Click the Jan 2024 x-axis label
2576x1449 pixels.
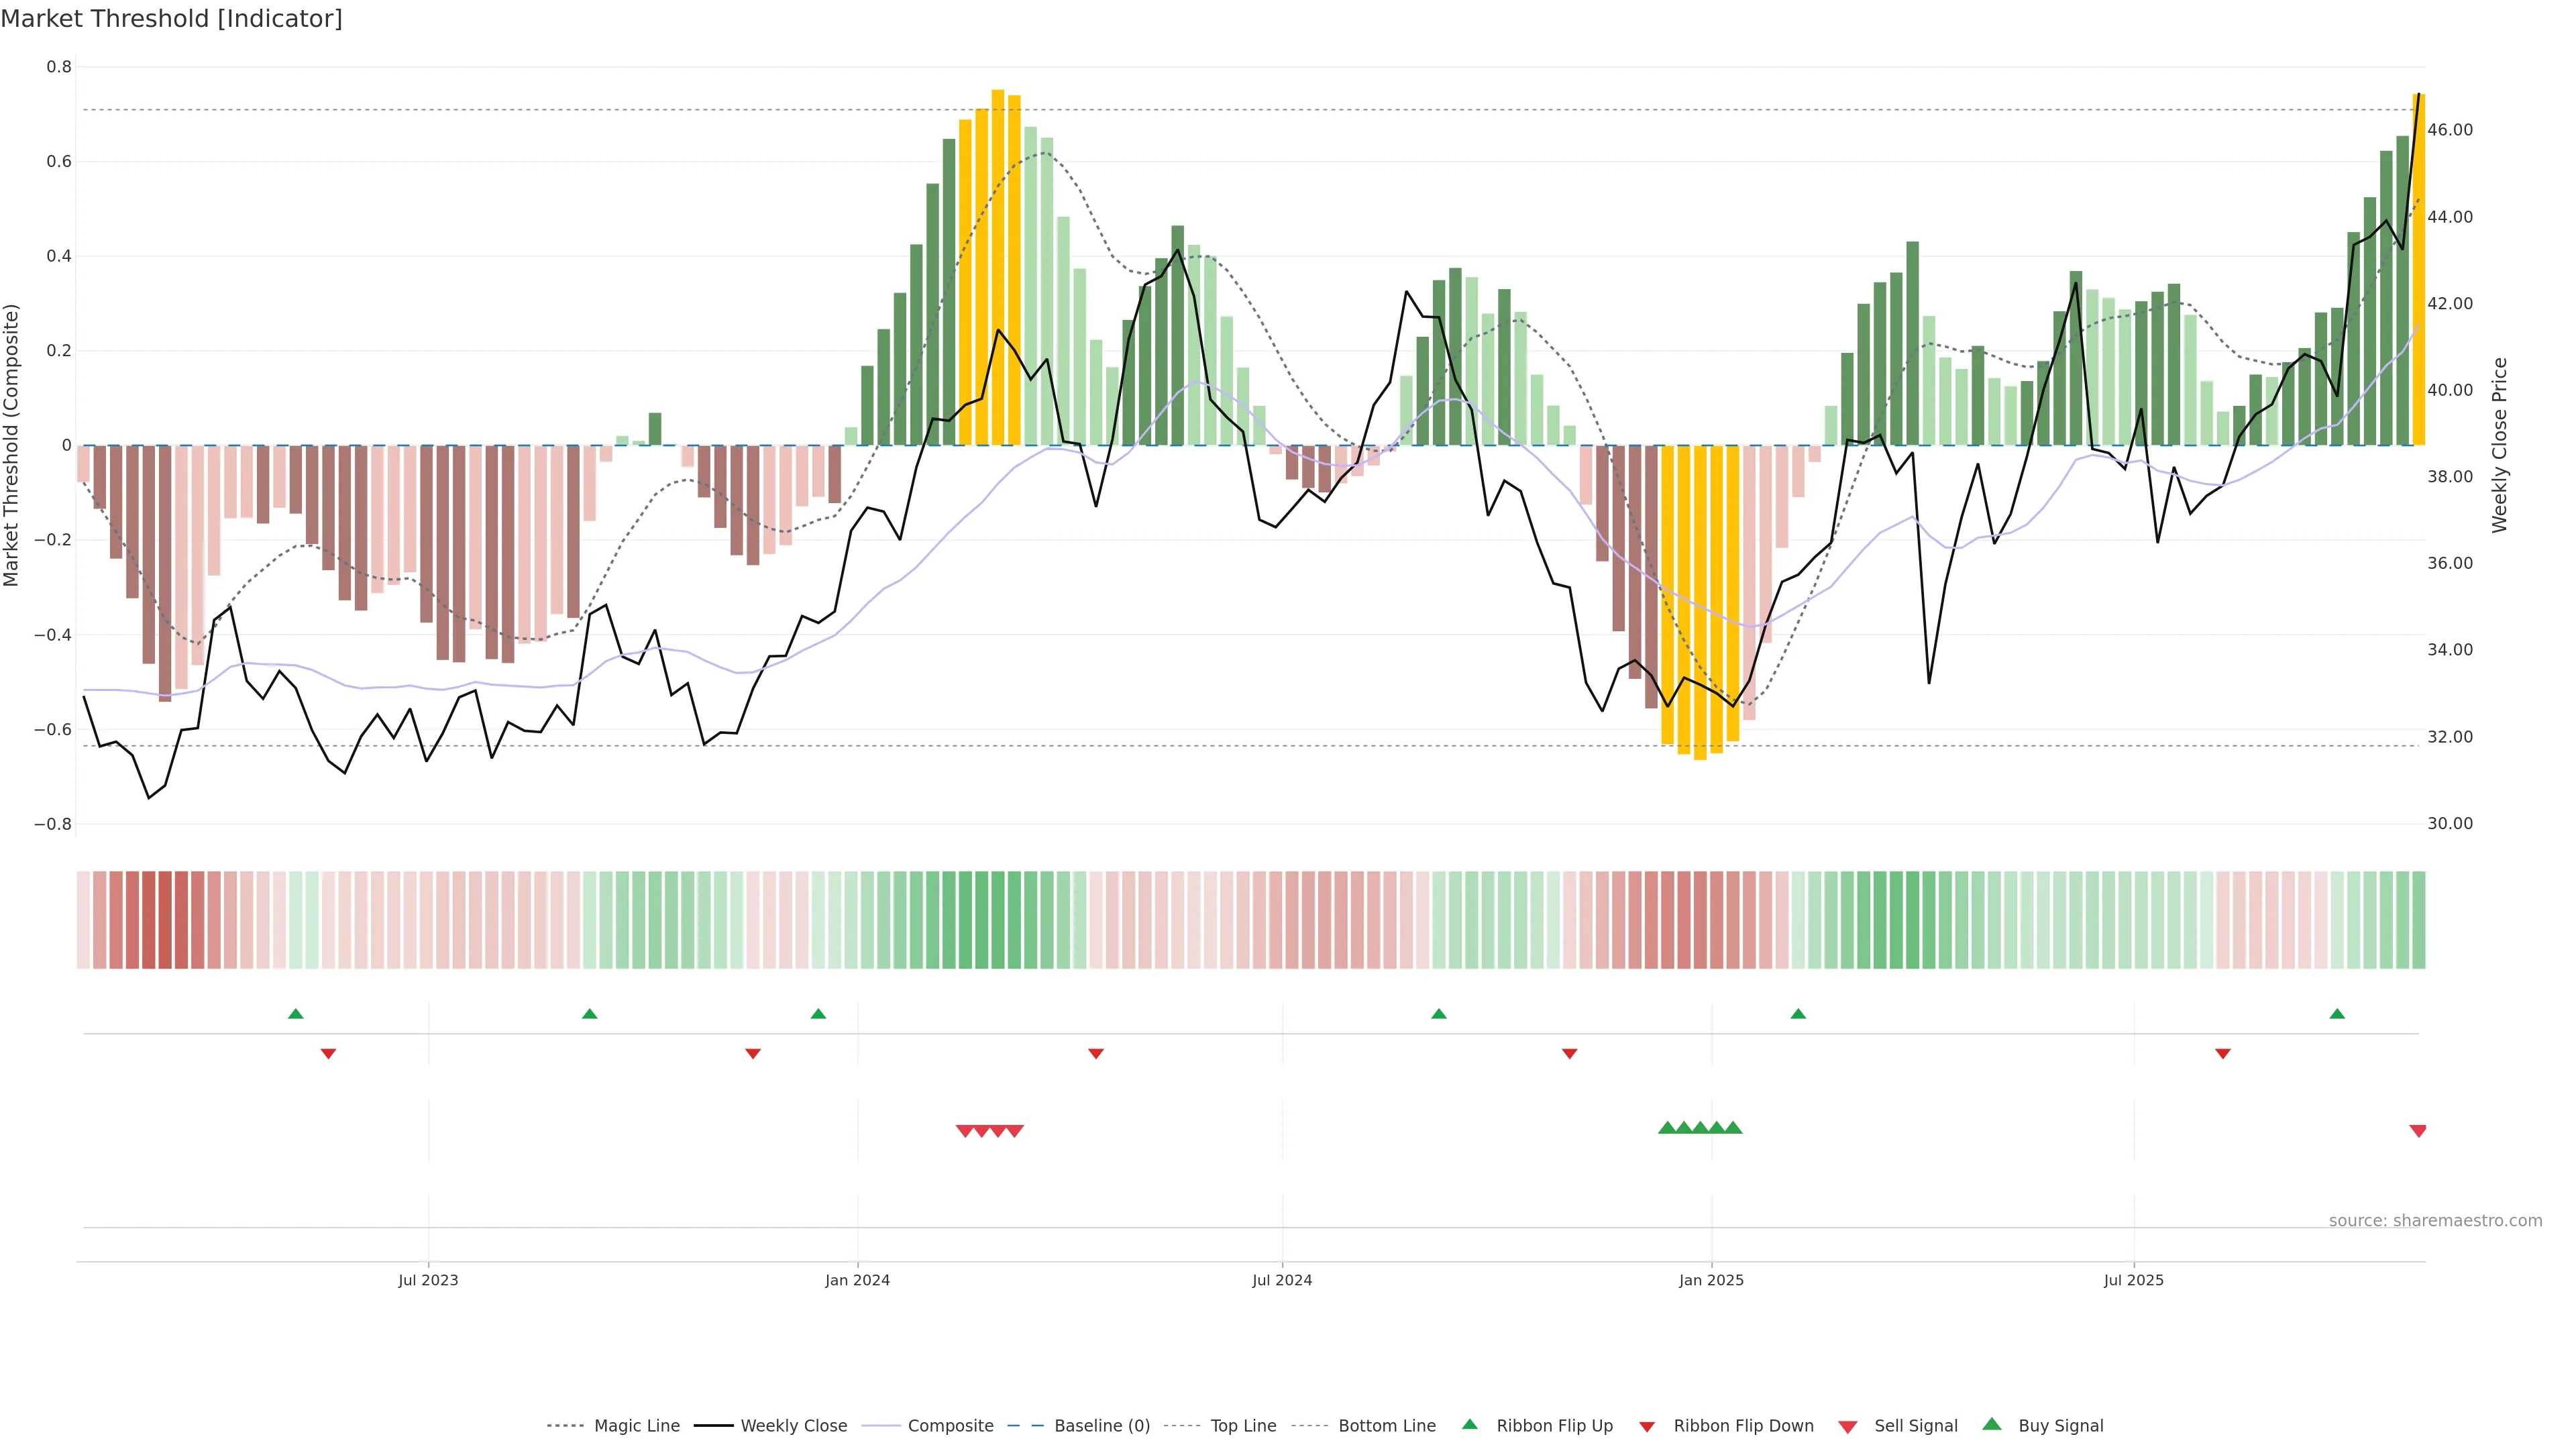coord(857,1280)
